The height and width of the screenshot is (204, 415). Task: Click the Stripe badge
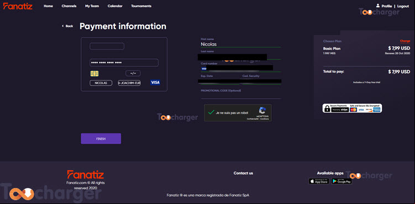point(340,110)
